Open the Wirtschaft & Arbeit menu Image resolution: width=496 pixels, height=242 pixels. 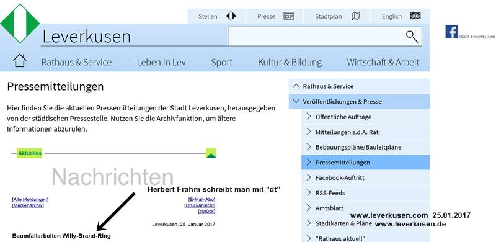383,62
